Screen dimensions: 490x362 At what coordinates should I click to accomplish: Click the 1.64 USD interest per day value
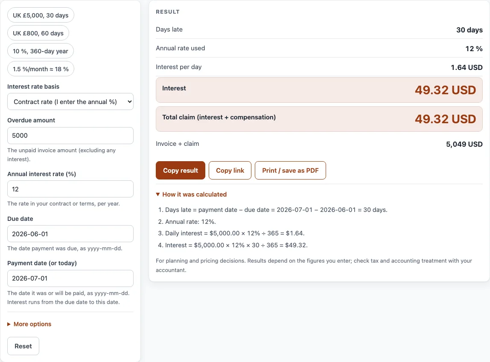coord(467,67)
